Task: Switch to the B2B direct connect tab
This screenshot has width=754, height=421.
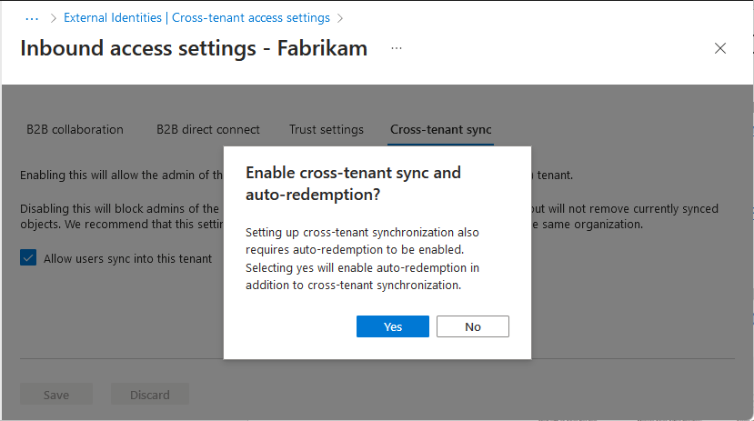Action: [x=207, y=129]
